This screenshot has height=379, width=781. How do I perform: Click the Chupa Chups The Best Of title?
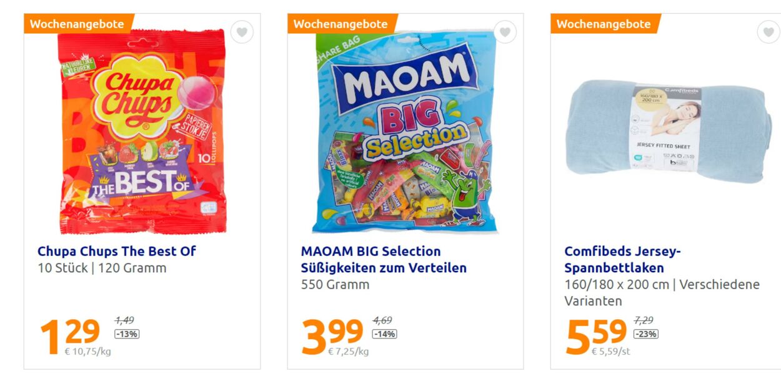coord(116,251)
